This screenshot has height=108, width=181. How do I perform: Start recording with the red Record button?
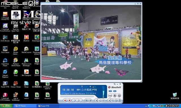click(65, 100)
